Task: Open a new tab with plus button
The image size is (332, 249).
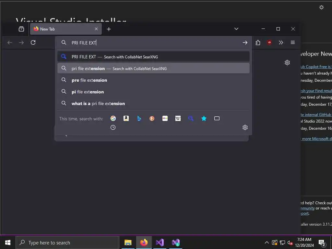Action: coord(109,29)
